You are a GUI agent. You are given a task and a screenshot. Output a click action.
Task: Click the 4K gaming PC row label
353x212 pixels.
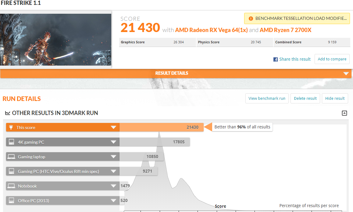(x=31, y=142)
